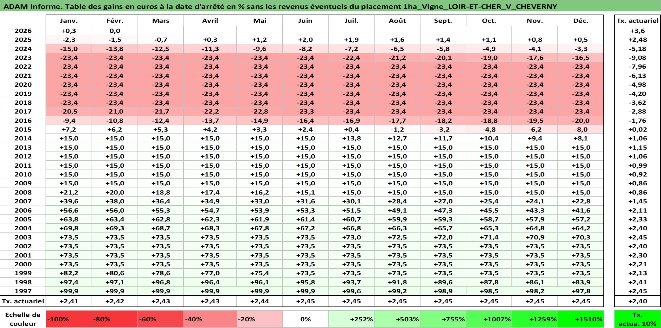Select the 2023 Déc. cell showing -16,5
The height and width of the screenshot is (328, 661).
(x=581, y=58)
